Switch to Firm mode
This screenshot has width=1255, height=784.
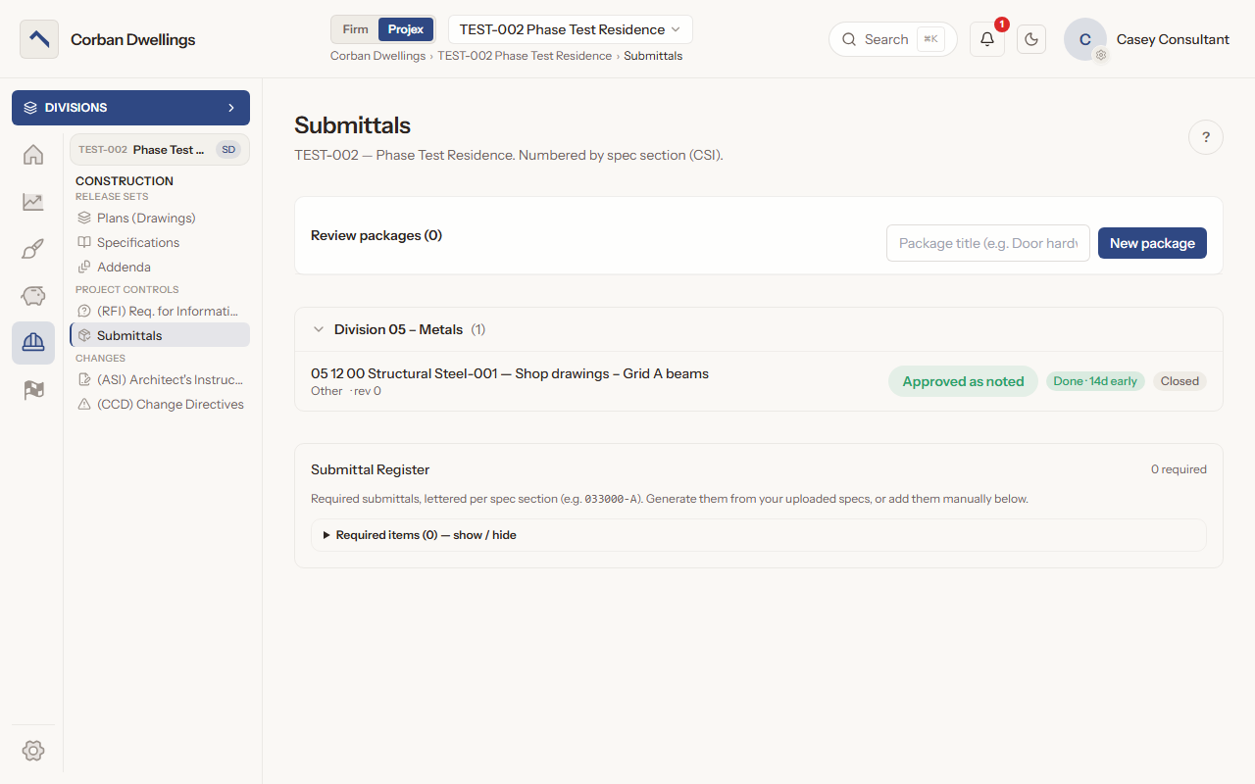(355, 29)
